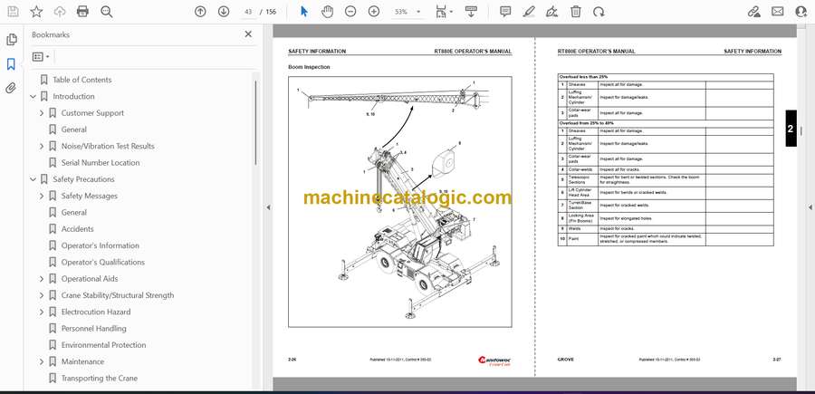Open the Accidents bookmark
The width and height of the screenshot is (815, 394).
[x=78, y=229]
